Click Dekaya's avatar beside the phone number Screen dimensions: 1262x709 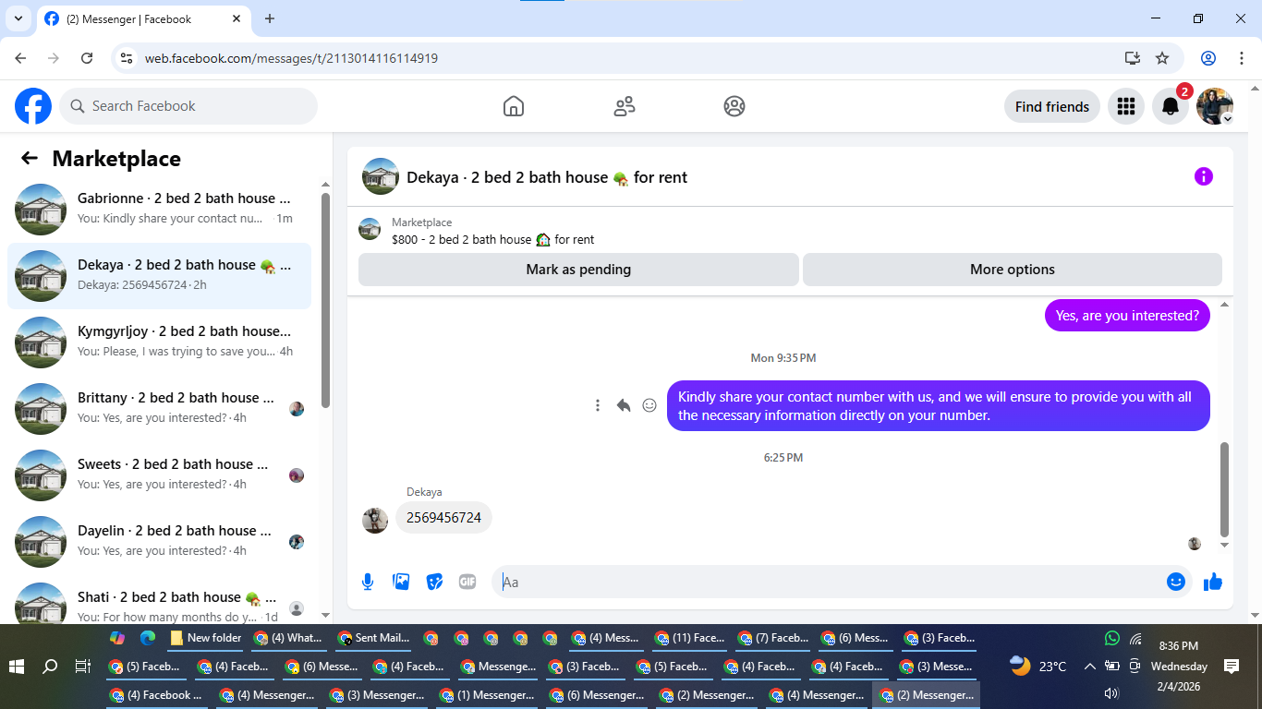(x=375, y=521)
